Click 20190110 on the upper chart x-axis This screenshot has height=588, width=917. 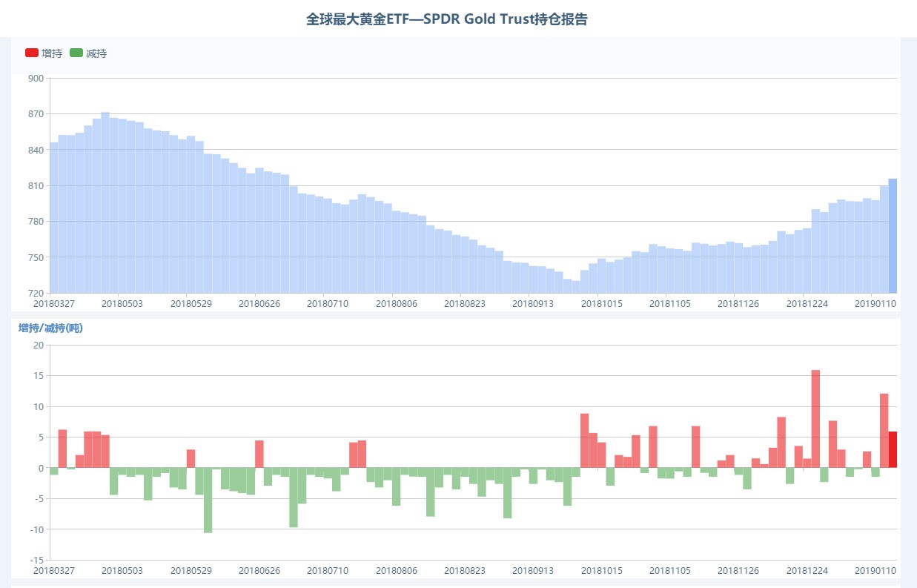click(875, 303)
